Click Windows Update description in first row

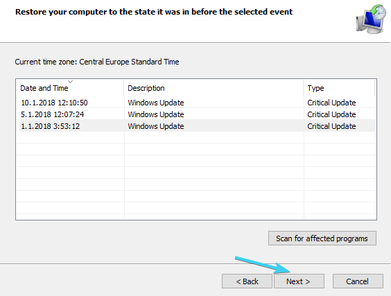[x=156, y=103]
